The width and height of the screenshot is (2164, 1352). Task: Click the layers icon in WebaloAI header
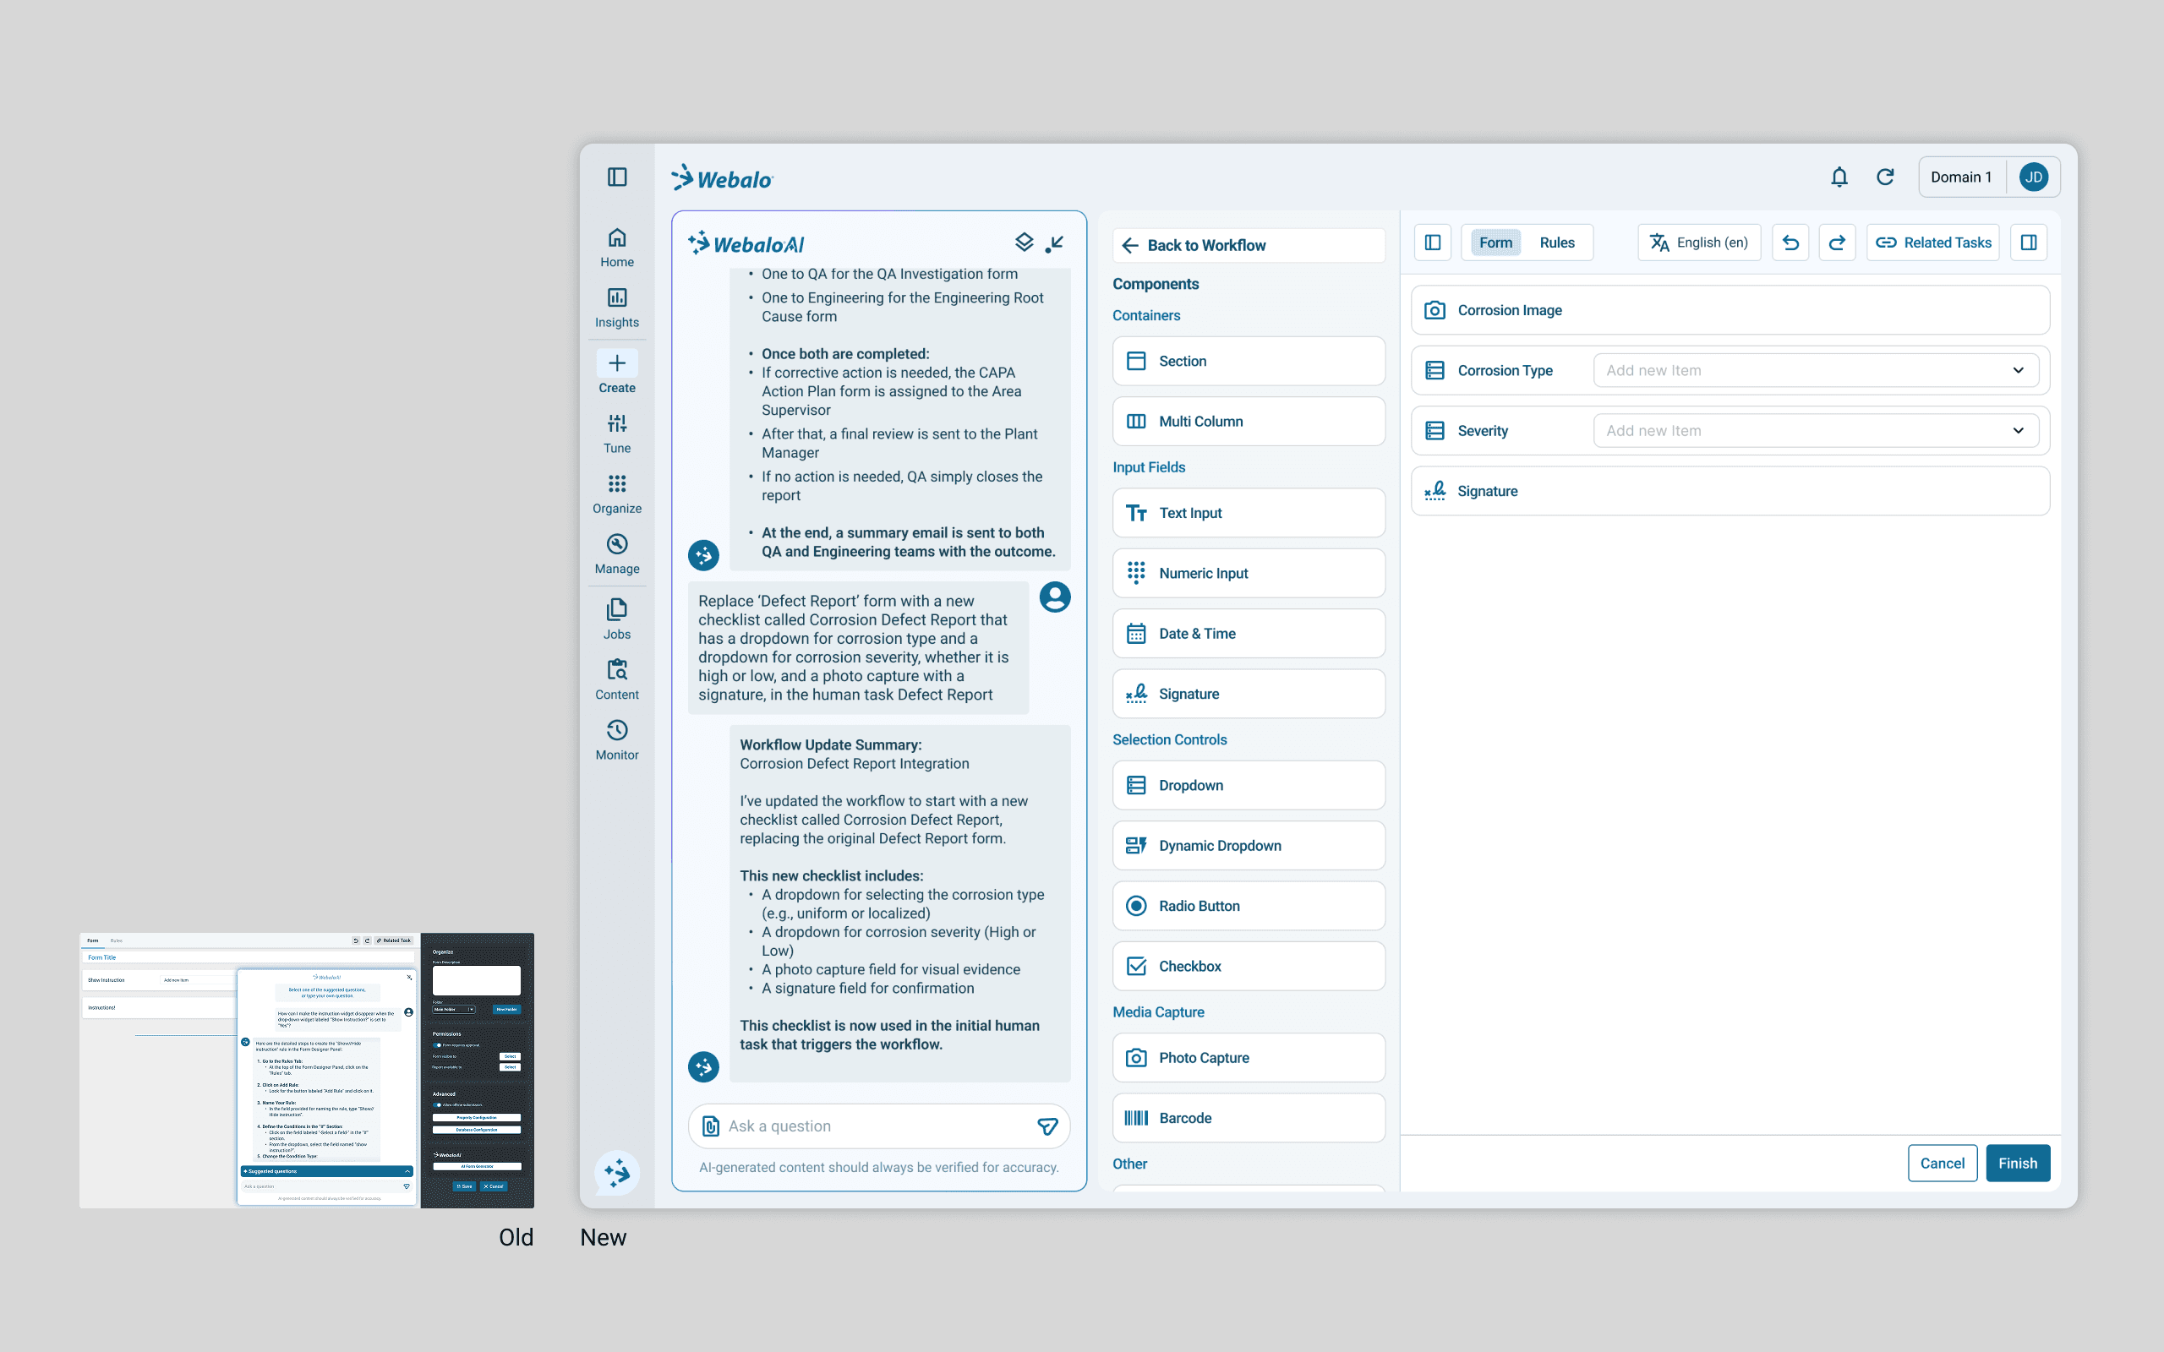[x=1024, y=243]
